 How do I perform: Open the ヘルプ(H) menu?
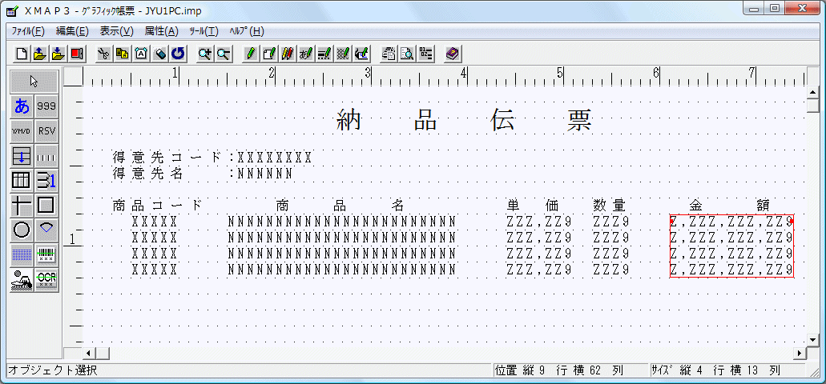point(246,31)
